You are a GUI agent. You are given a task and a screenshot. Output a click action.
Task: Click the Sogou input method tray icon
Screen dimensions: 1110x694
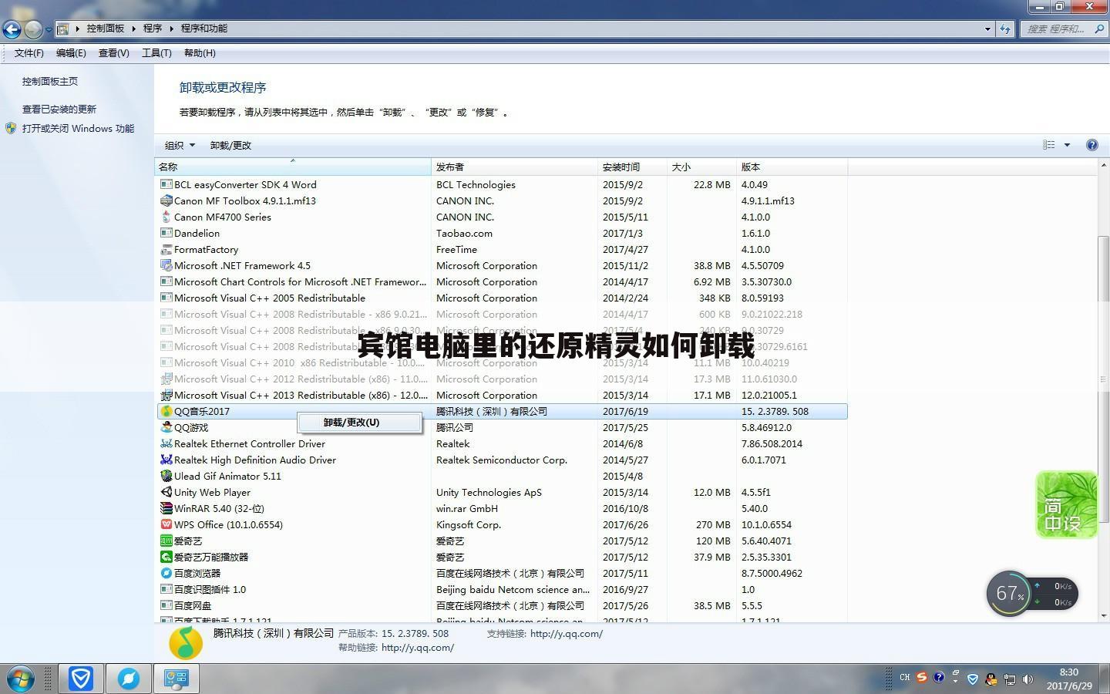tap(921, 678)
